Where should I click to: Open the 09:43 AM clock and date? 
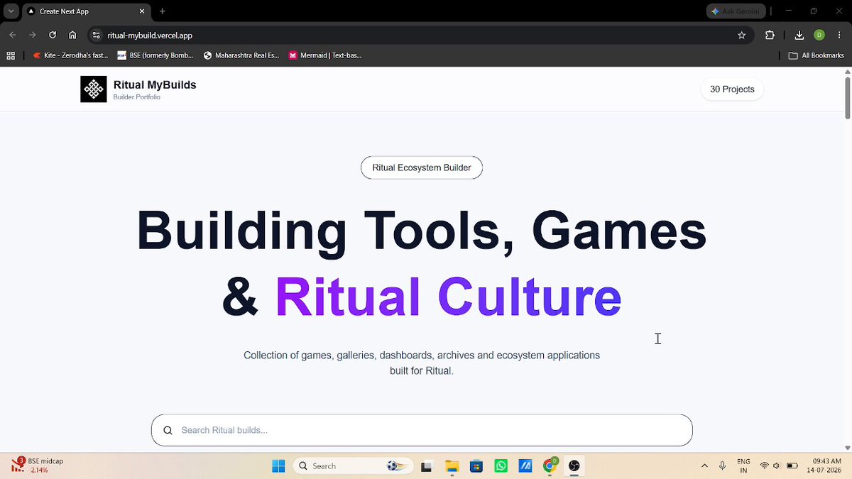pos(824,466)
